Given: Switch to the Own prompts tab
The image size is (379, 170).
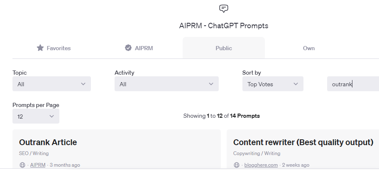Looking at the screenshot, I should [x=309, y=48].
